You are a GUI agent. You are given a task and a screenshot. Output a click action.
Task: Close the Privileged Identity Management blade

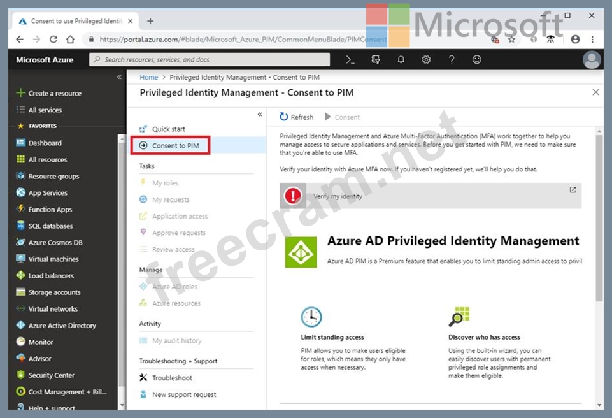click(595, 92)
